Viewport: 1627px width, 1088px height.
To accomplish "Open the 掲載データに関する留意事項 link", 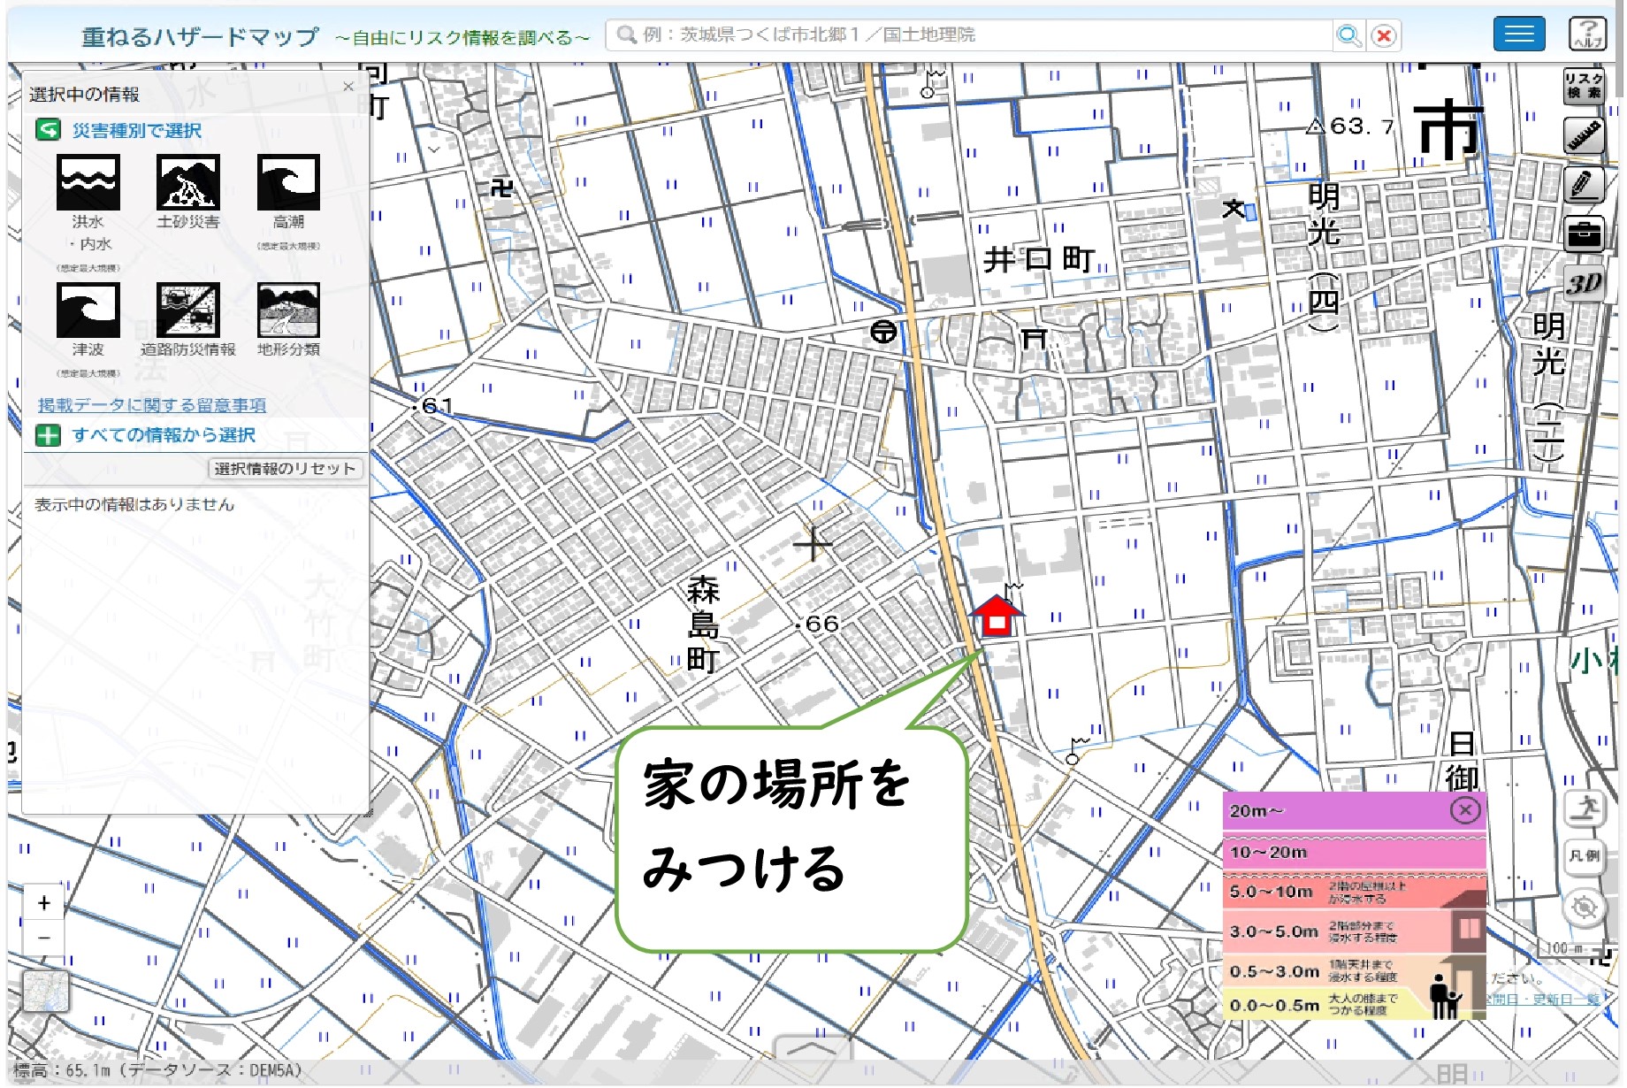I will [151, 405].
